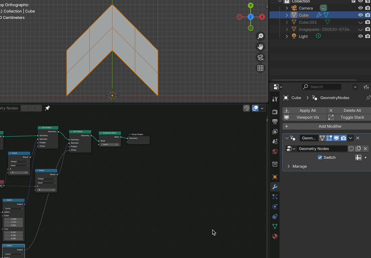Open the Physics properties icon
Screen dimensions: 371x258
275,207
